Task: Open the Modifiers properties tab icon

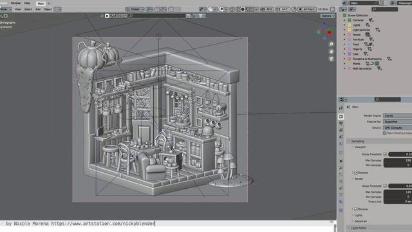Action: click(341, 168)
